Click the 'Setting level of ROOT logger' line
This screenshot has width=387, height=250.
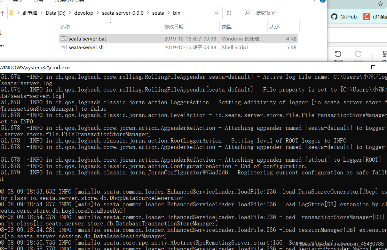[x=173, y=141]
